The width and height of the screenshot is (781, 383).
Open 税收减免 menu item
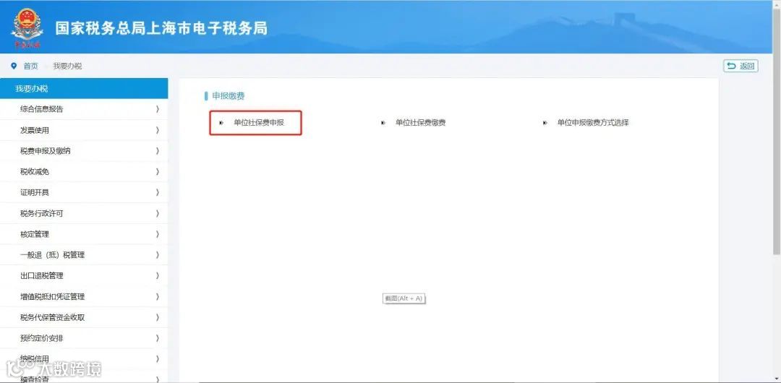coord(84,172)
